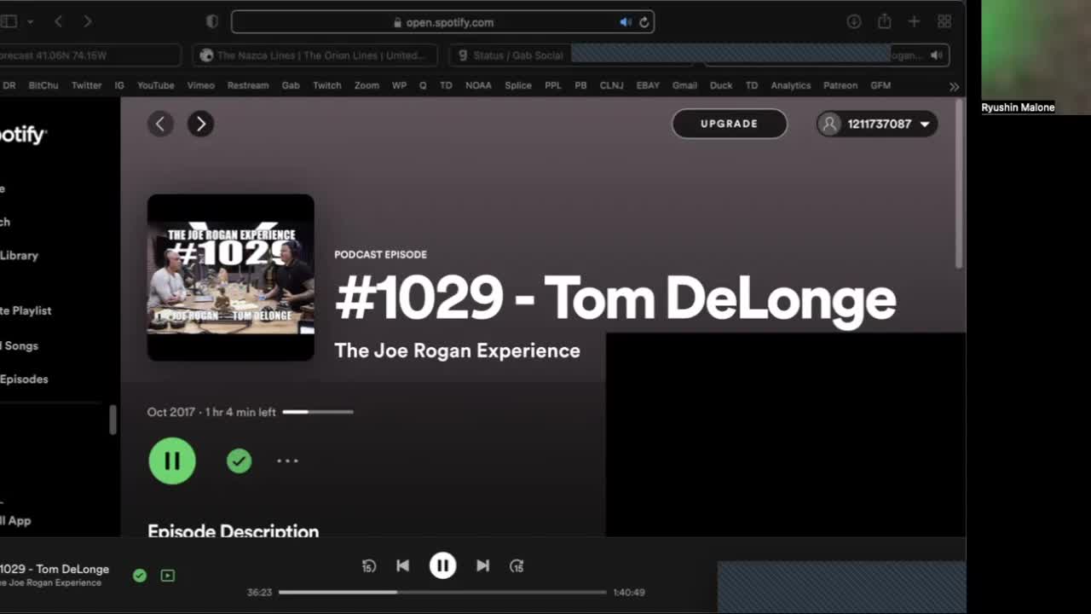
Task: Click Ryushin Malone's video thumbnail
Action: [x=1036, y=57]
